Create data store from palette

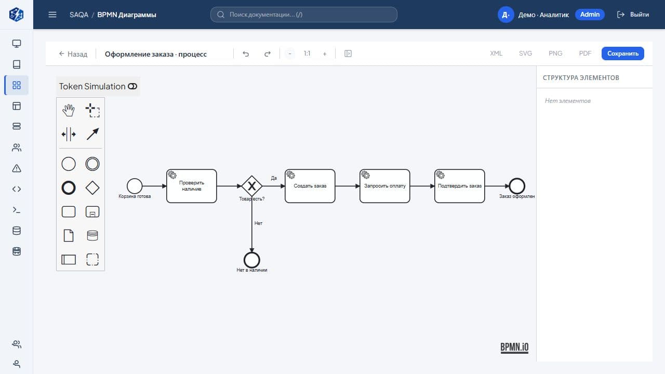click(x=92, y=236)
